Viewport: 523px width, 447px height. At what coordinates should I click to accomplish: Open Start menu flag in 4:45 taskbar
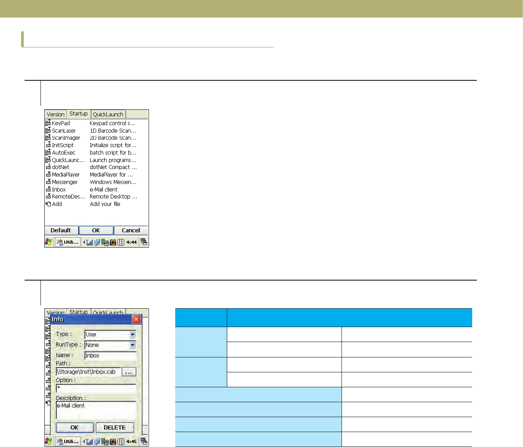(49, 441)
